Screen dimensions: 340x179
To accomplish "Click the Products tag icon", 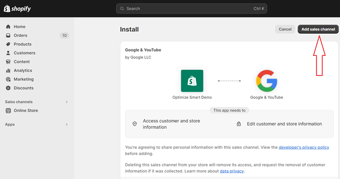I will 8,44.
